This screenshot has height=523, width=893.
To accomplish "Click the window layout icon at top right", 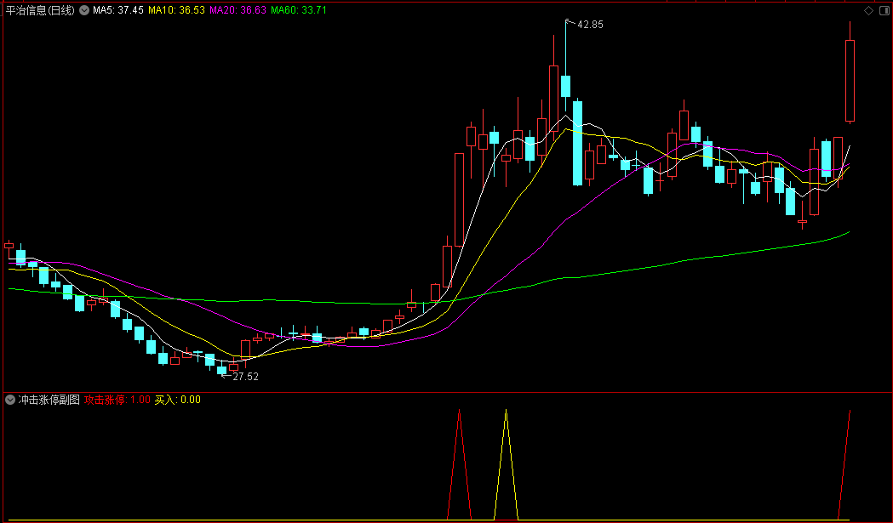I will click(x=884, y=11).
